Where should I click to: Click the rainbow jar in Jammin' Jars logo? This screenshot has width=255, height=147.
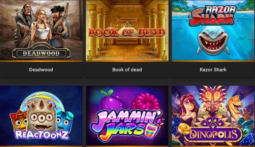(152, 130)
